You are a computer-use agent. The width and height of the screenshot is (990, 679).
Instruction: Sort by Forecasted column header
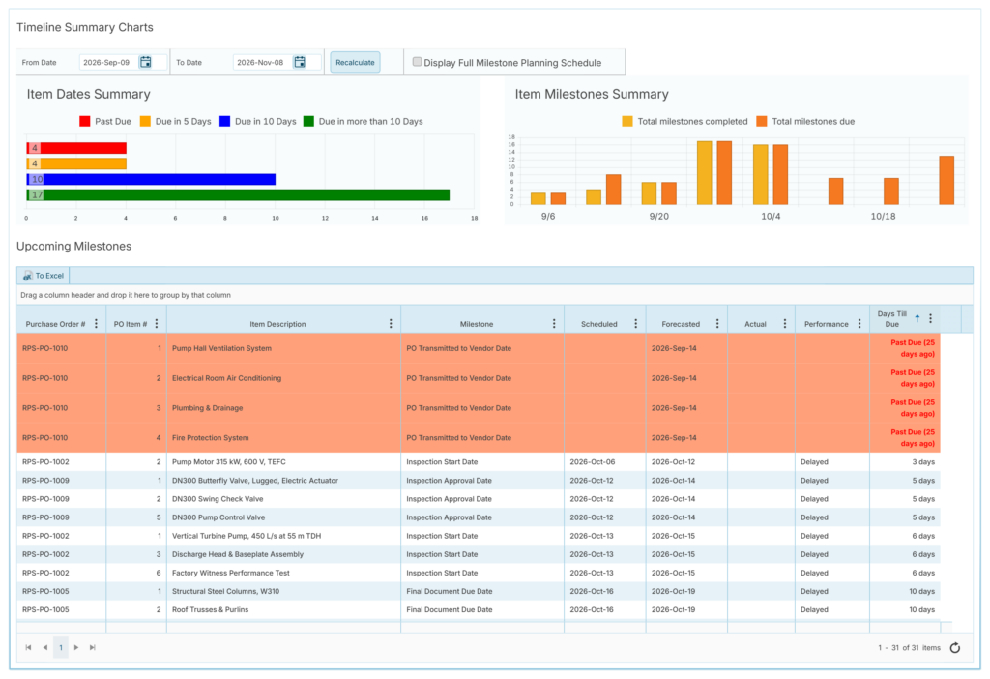tap(681, 324)
